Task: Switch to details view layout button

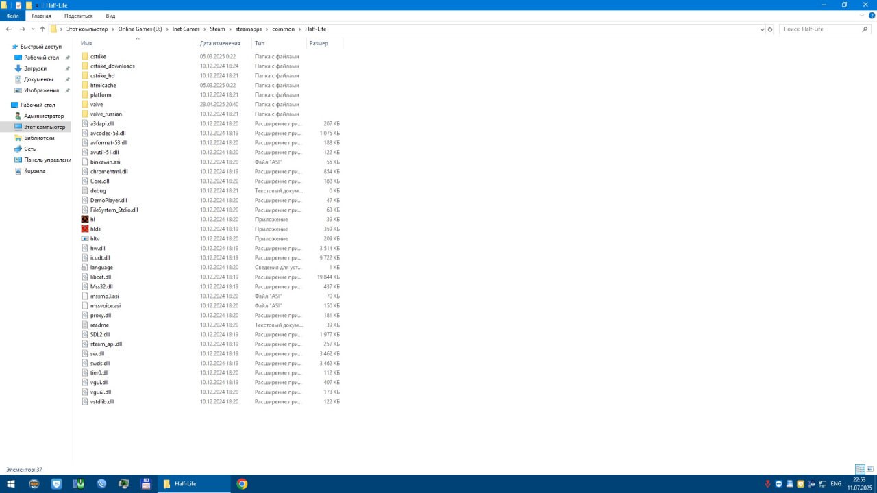Action: coord(860,469)
